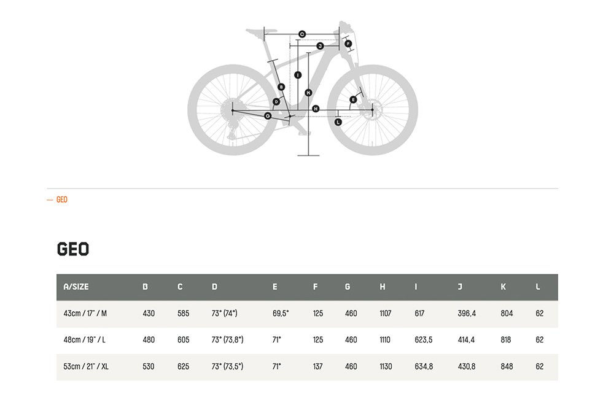
Task: Click the C marker on bike diagram
Action: (302, 34)
